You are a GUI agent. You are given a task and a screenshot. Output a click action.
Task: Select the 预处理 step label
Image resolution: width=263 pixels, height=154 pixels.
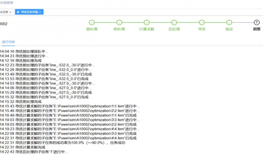click(92, 29)
